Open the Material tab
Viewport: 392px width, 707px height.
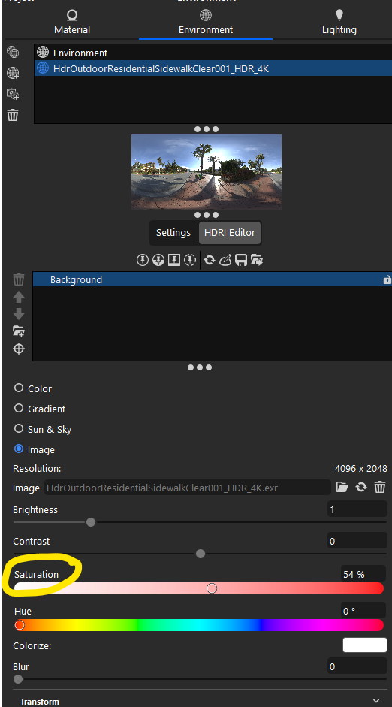72,23
